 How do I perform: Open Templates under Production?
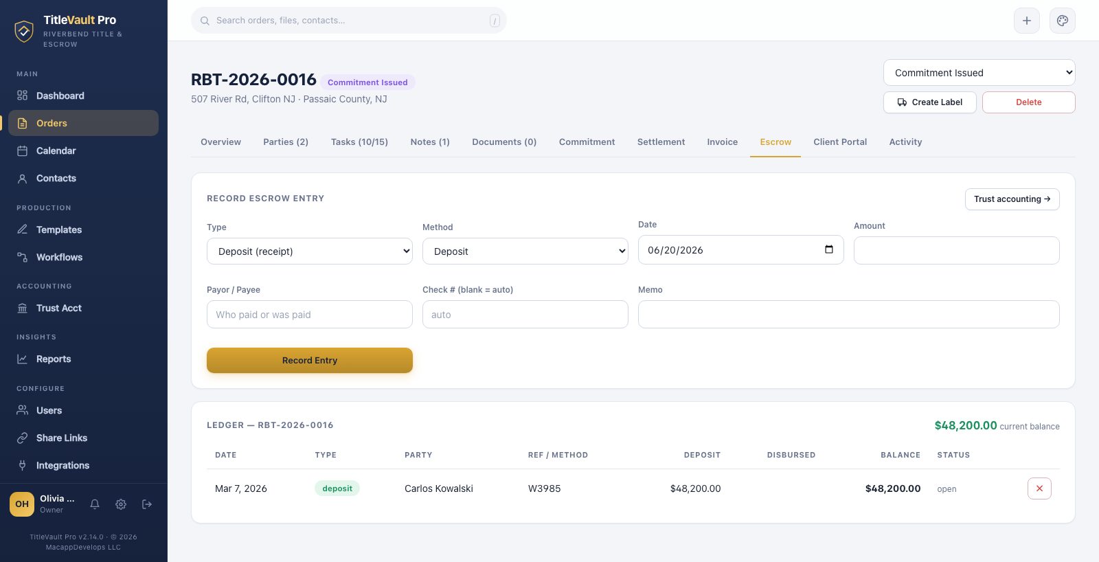pos(83,229)
